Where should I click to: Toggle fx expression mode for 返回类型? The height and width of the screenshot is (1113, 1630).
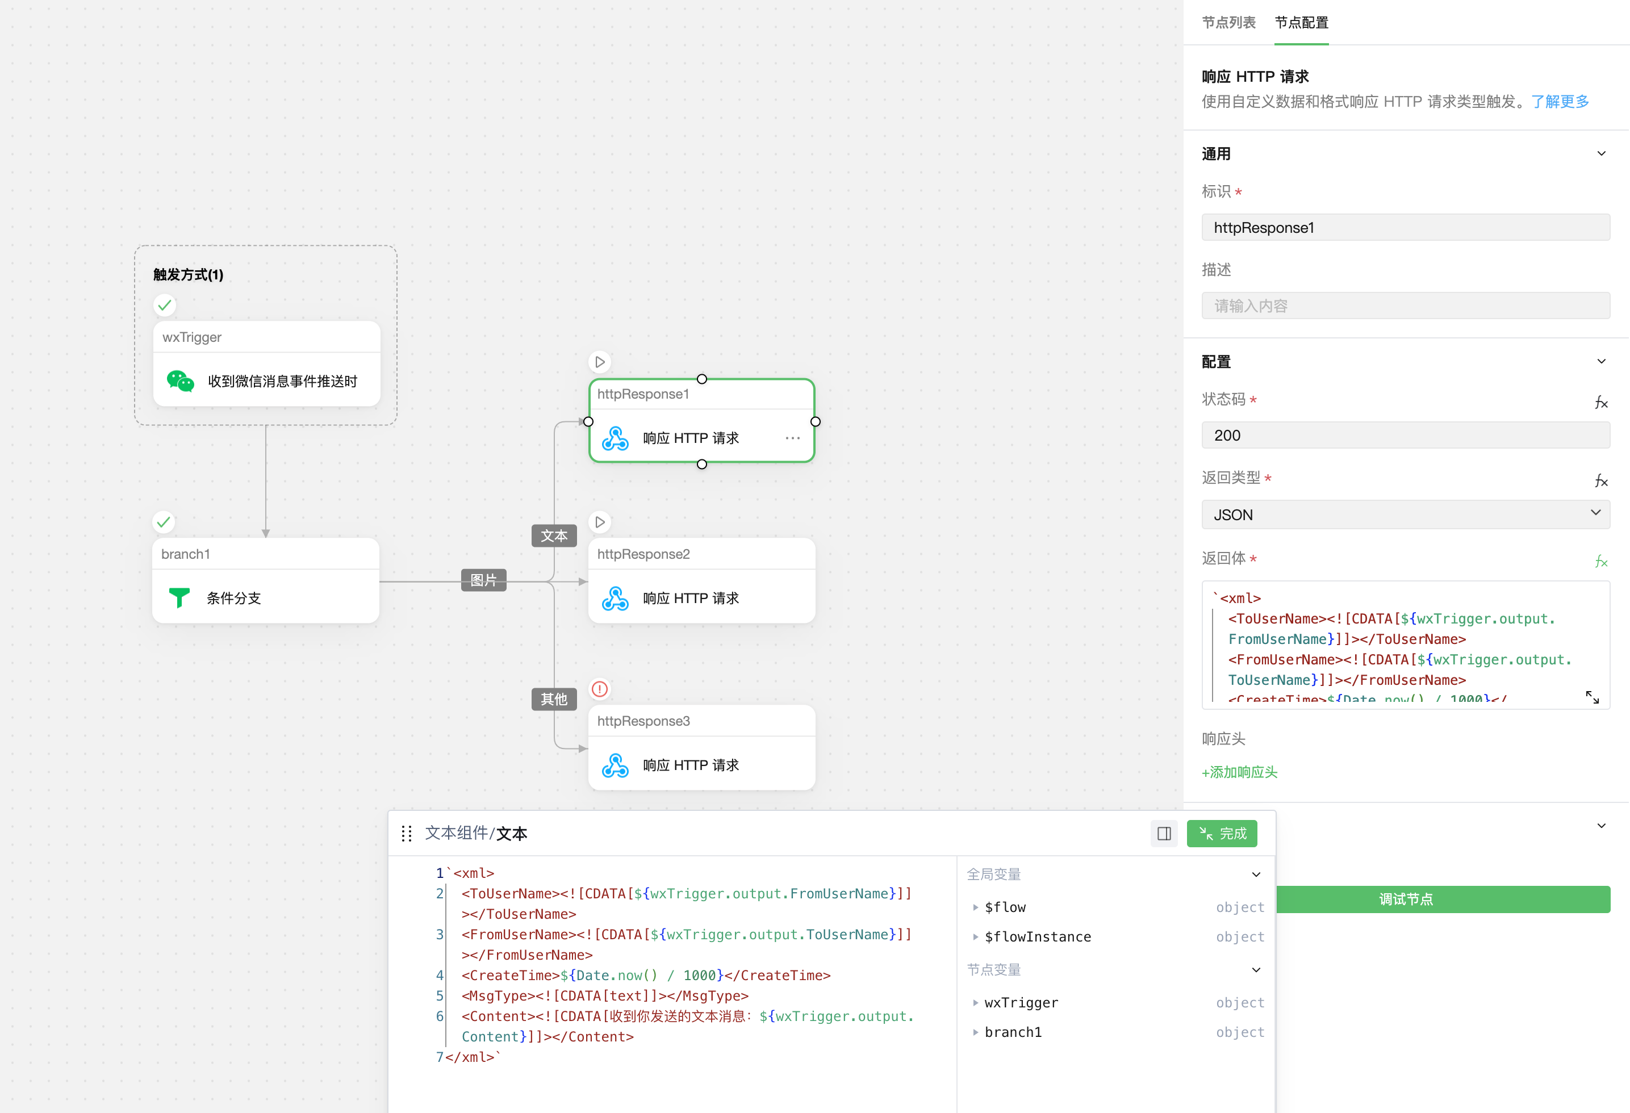[x=1600, y=480]
